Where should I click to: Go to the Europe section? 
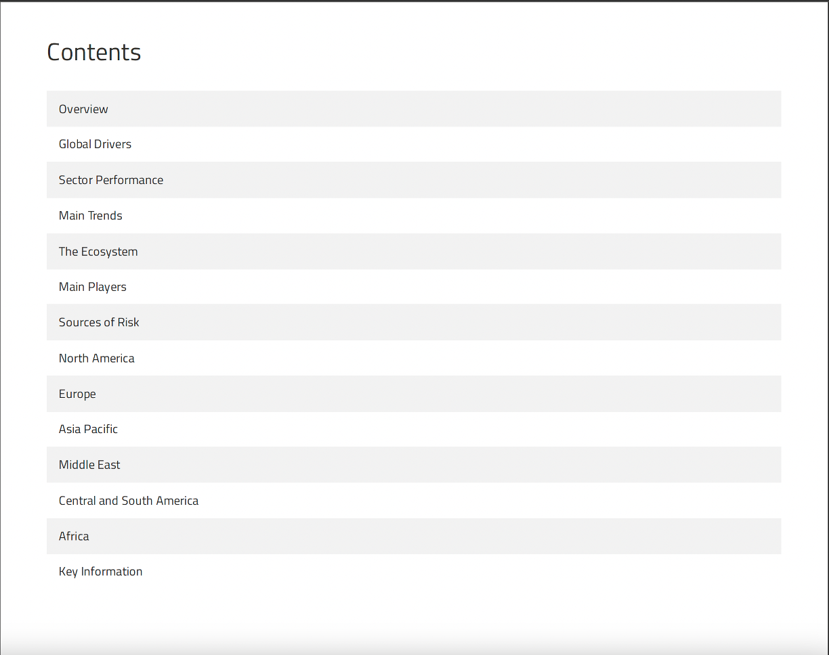tap(77, 394)
